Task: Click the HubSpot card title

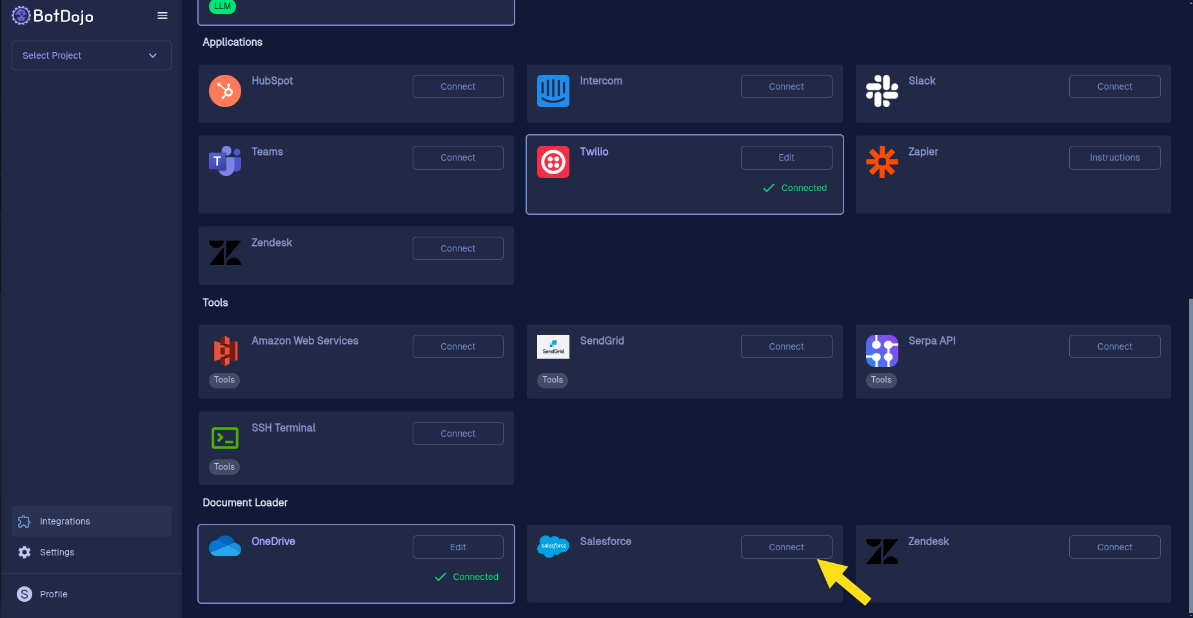Action: coord(272,81)
